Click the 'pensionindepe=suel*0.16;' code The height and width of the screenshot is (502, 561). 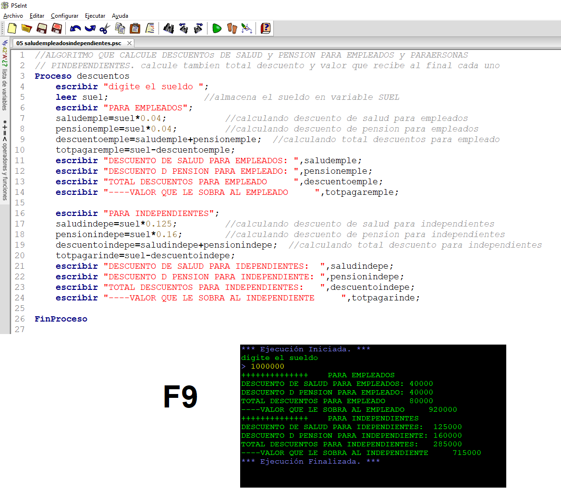tap(119, 235)
